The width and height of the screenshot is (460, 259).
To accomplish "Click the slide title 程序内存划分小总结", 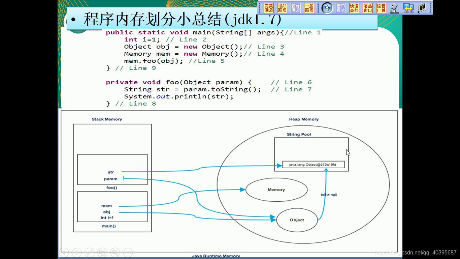I will (x=182, y=19).
